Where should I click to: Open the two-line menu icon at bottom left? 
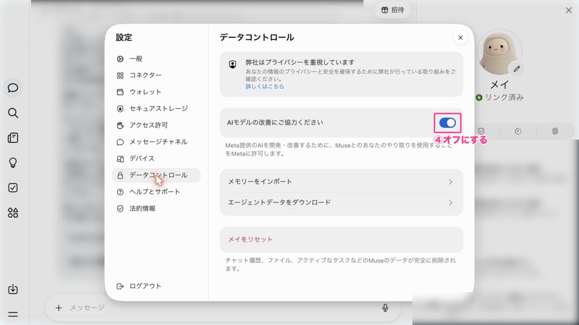(x=13, y=314)
